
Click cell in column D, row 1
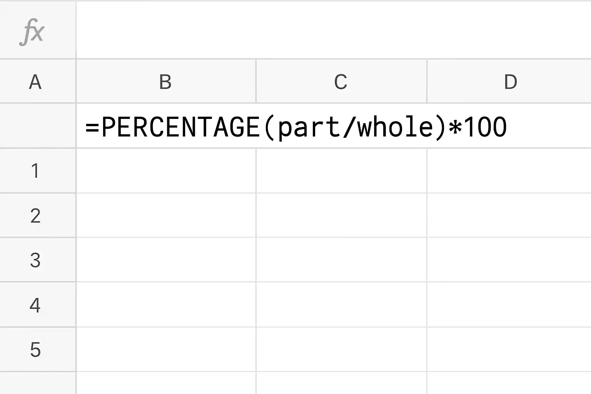pyautogui.click(x=509, y=171)
